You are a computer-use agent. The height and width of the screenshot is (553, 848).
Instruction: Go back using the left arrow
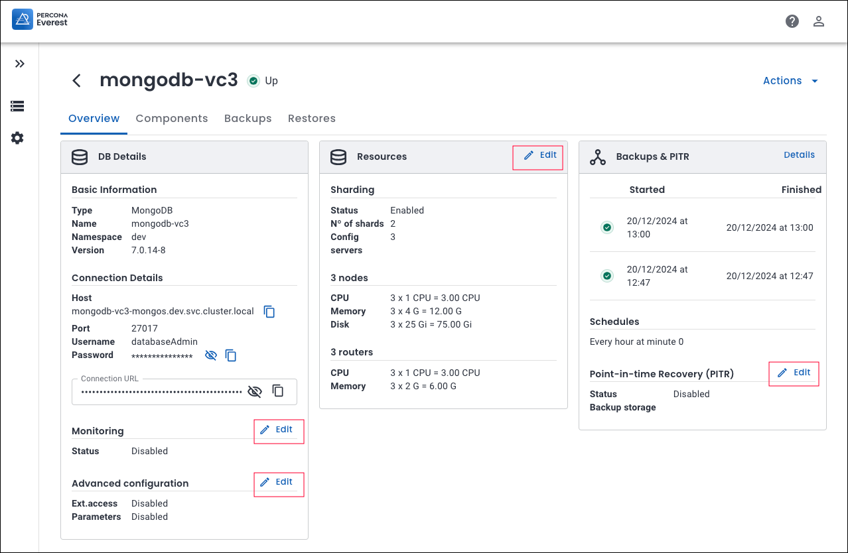77,81
